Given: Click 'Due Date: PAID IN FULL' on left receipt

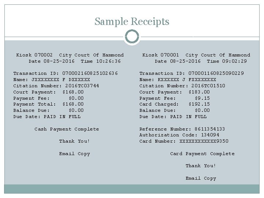Looking at the screenshot, I should click(x=47, y=117).
